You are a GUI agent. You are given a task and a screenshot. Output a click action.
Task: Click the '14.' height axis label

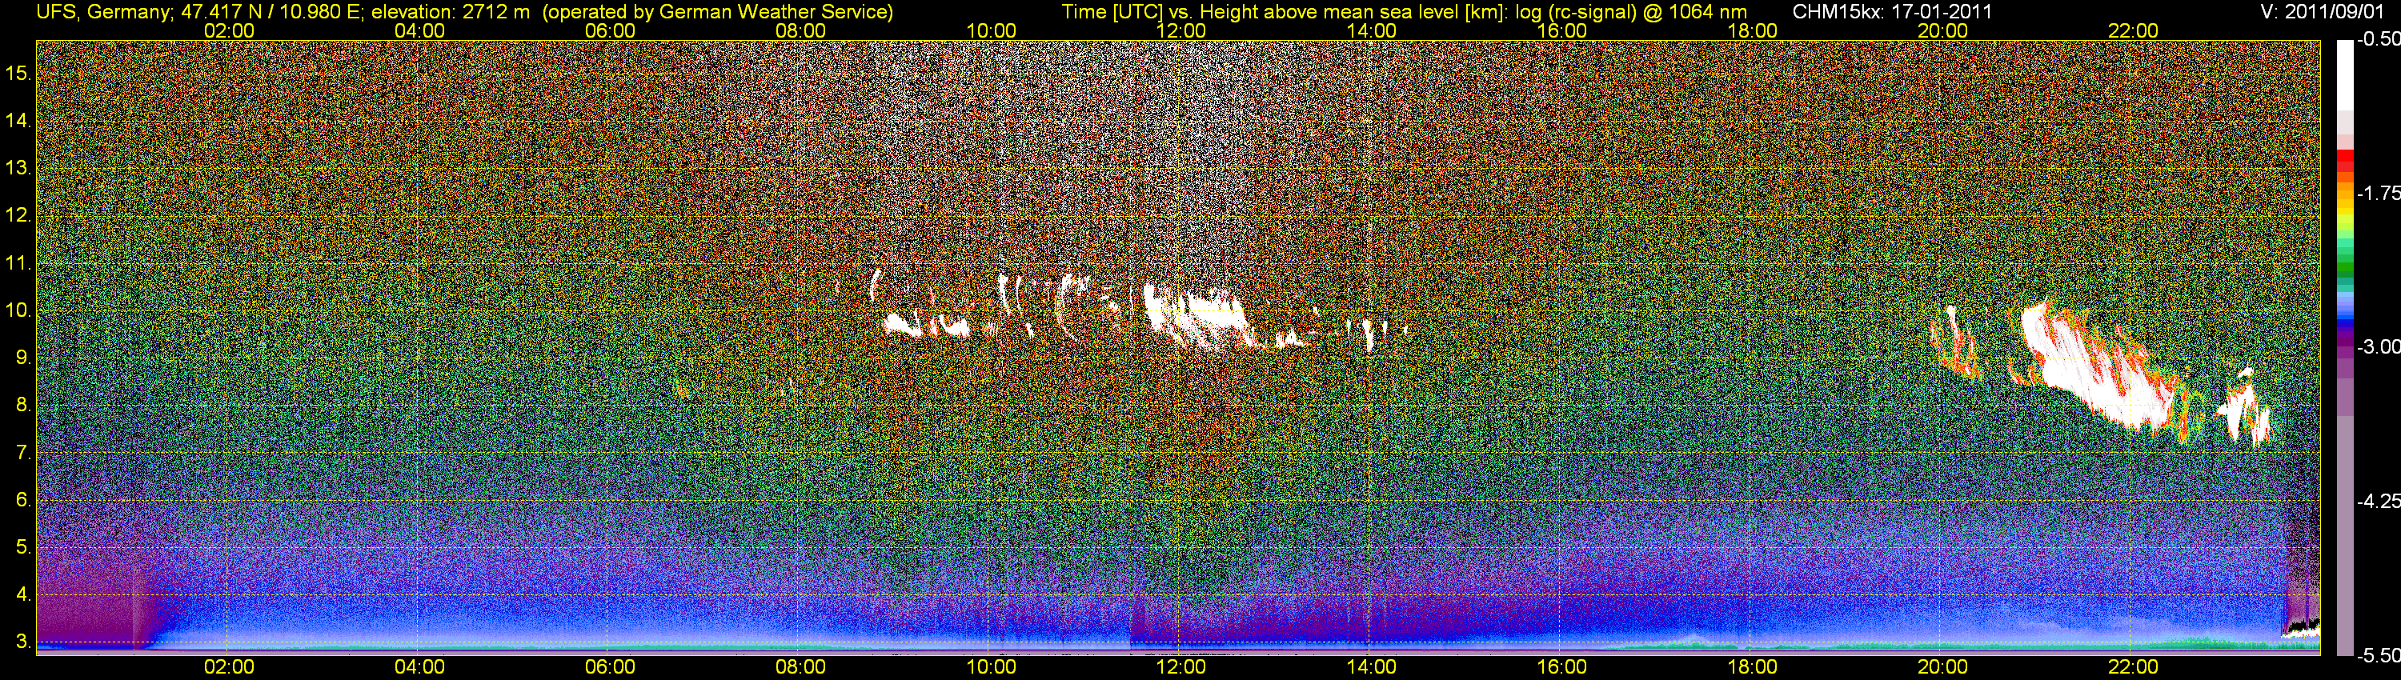point(18,120)
